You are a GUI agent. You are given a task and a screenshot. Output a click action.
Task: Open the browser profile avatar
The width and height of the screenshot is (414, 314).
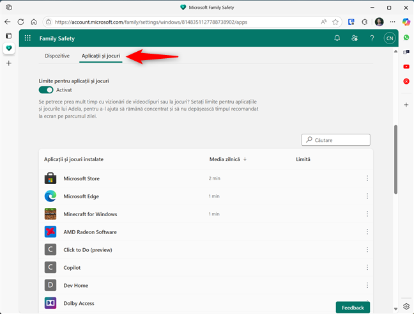point(379,22)
